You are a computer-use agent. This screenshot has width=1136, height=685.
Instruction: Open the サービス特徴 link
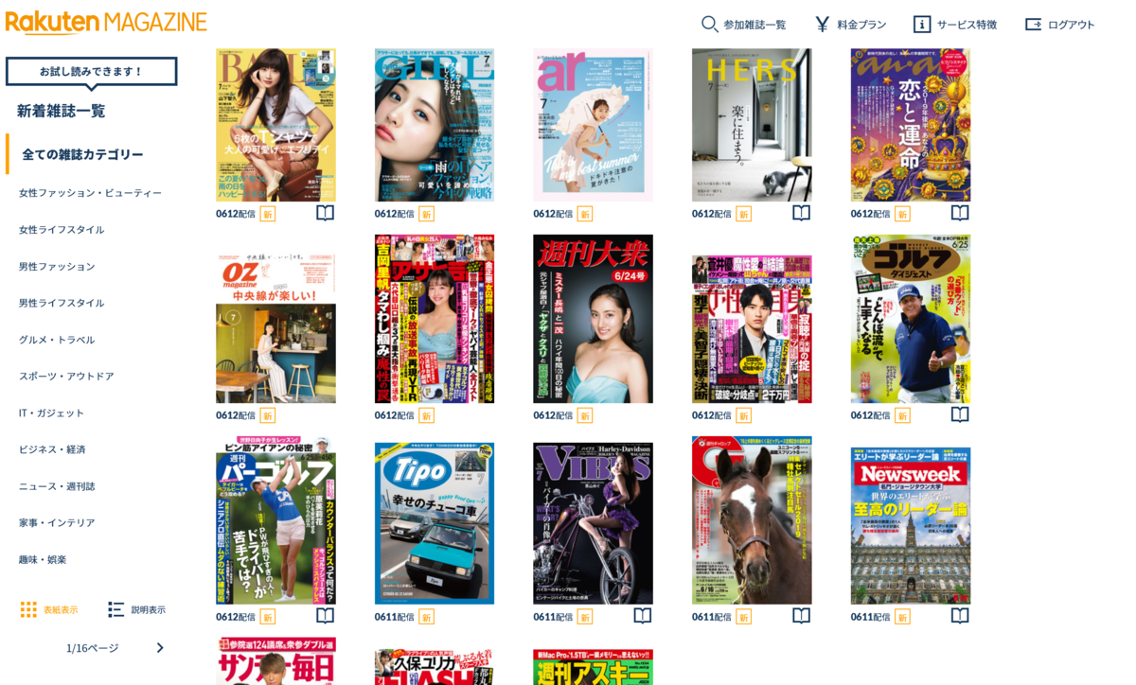[x=967, y=25]
